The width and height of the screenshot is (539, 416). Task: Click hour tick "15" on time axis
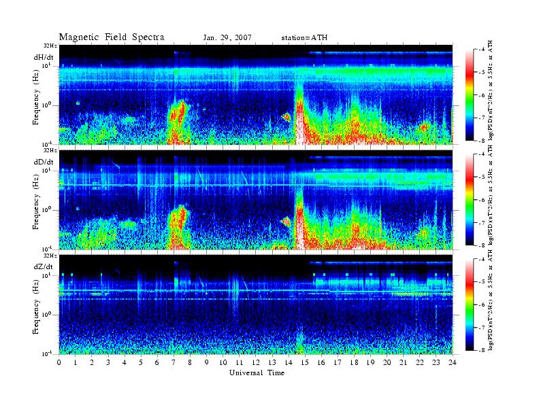point(305,362)
